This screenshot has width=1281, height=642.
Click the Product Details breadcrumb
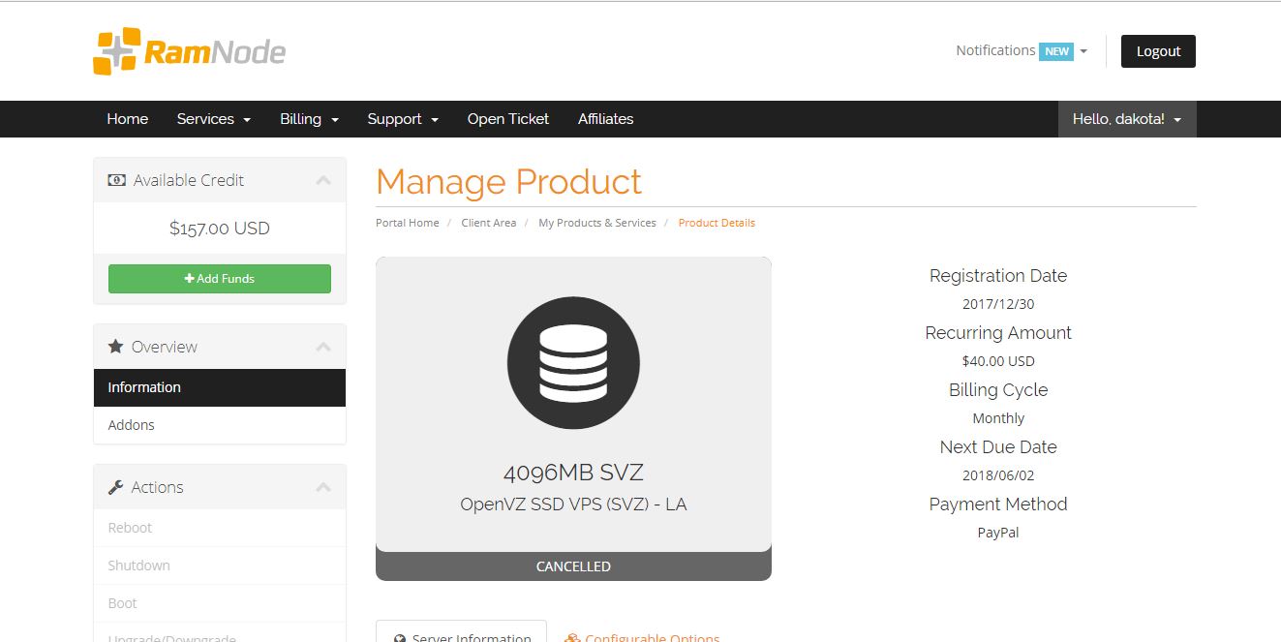tap(717, 223)
